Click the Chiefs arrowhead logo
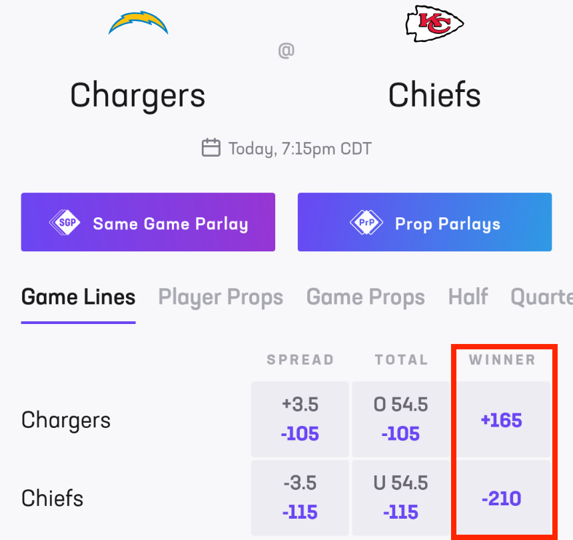 pyautogui.click(x=434, y=23)
